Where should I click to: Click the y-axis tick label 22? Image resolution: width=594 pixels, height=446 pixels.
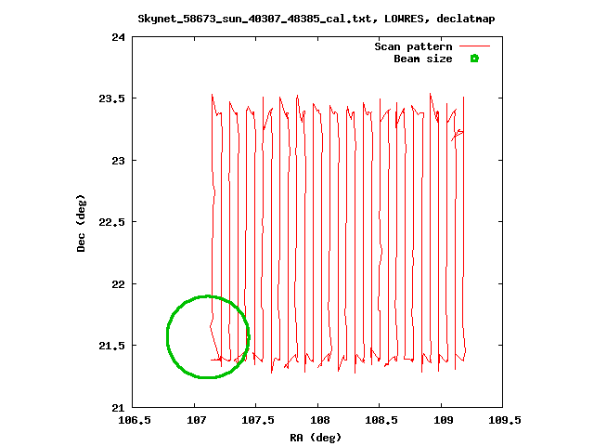(x=118, y=284)
